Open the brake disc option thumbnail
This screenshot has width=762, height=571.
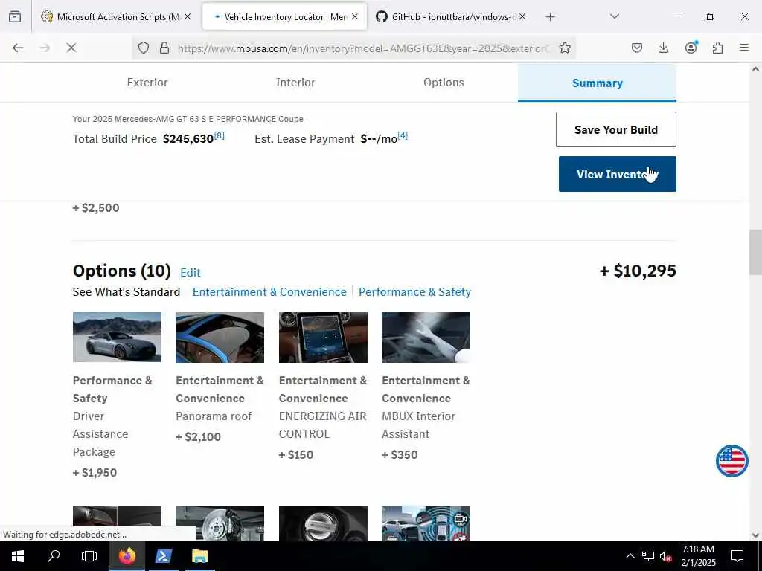click(x=220, y=523)
